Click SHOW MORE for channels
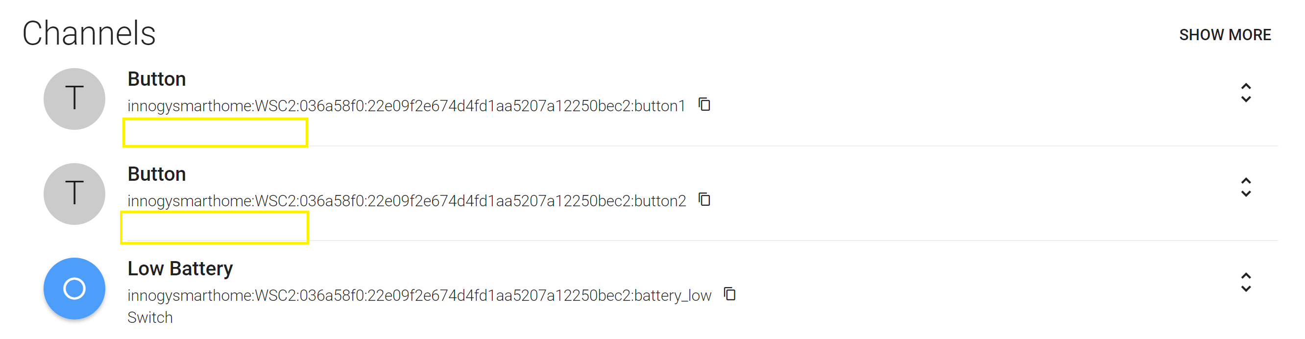 1225,35
